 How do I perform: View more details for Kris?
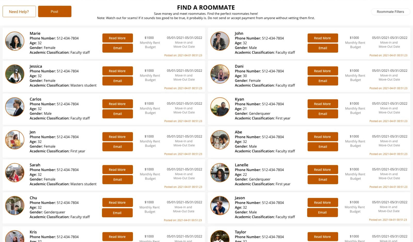[x=117, y=237]
